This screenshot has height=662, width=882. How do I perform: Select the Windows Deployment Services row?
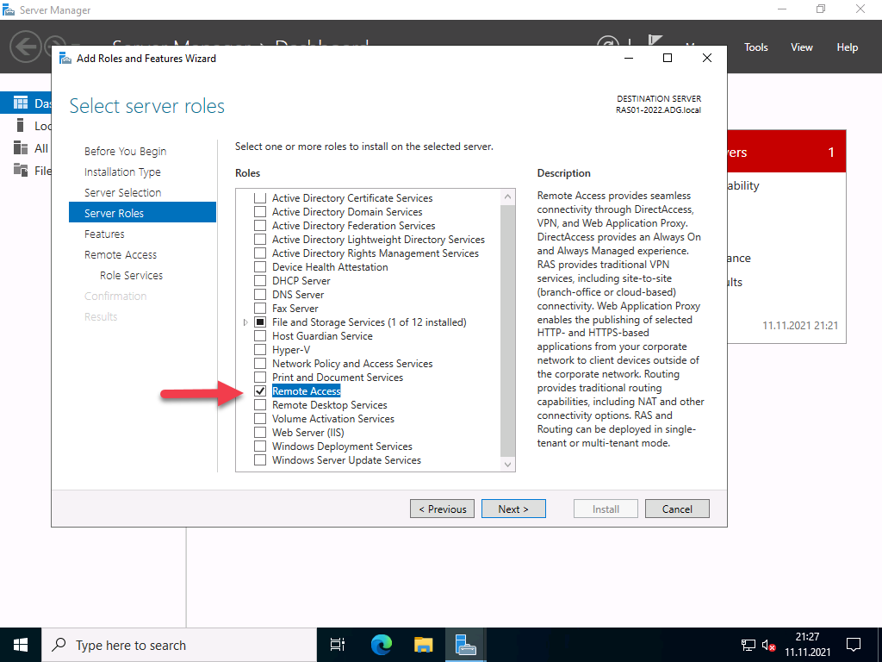pyautogui.click(x=342, y=446)
